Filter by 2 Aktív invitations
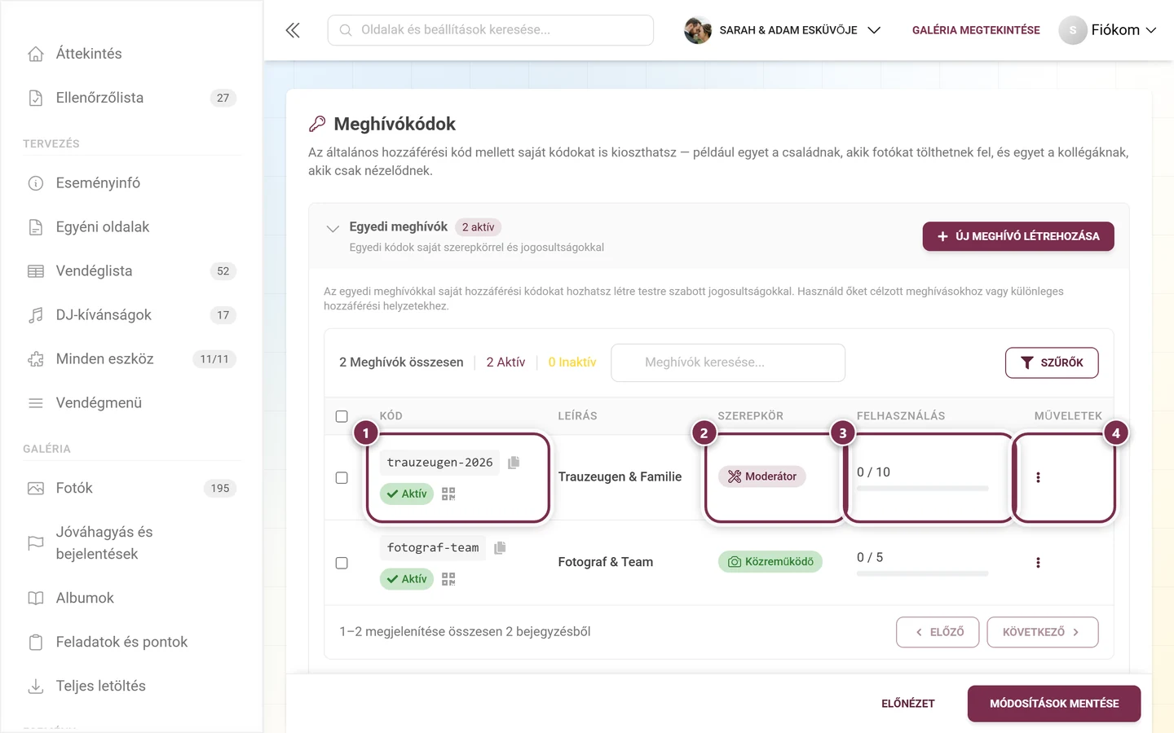Image resolution: width=1174 pixels, height=733 pixels. pyautogui.click(x=505, y=362)
